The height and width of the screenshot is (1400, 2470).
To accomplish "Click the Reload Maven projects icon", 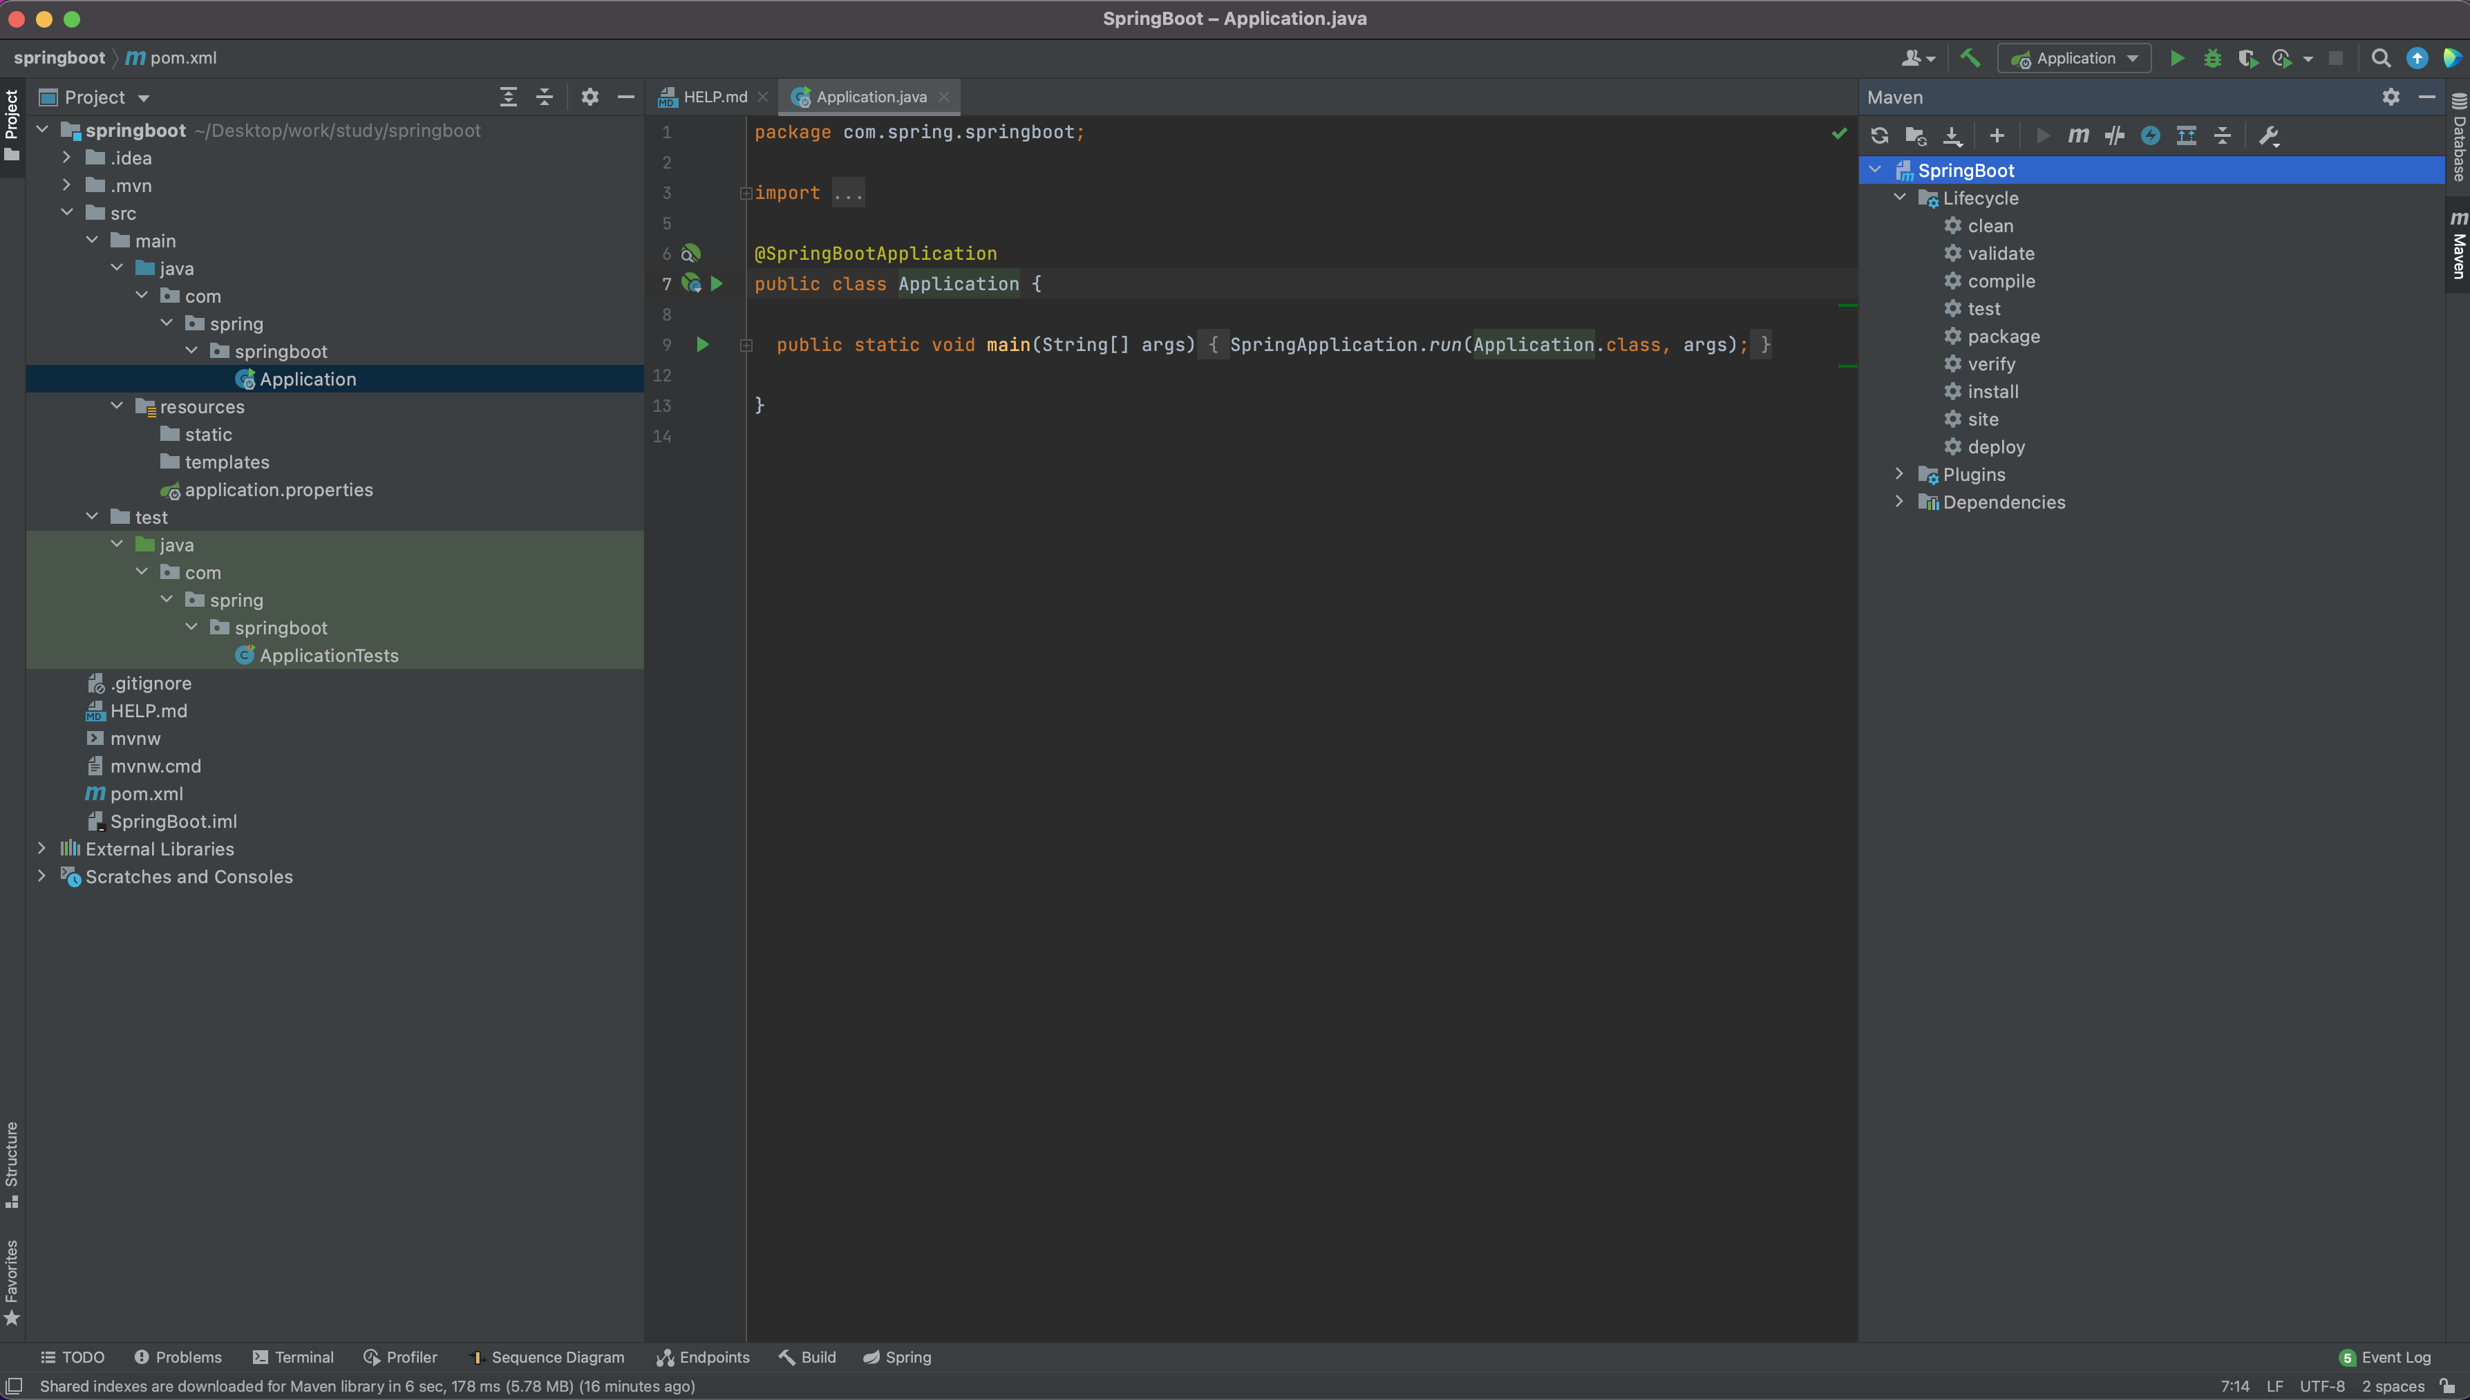I will (1878, 135).
